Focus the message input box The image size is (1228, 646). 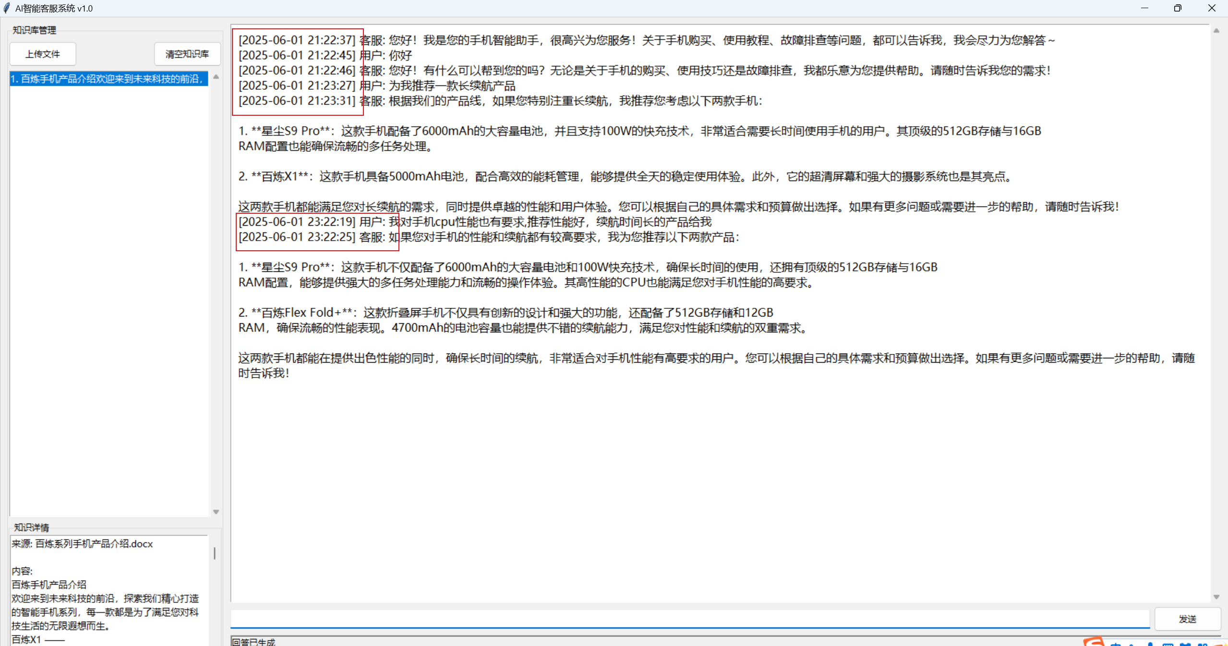pyautogui.click(x=689, y=619)
